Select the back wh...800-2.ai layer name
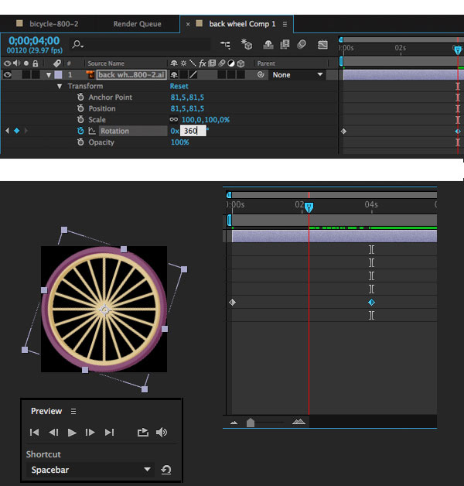This screenshot has width=464, height=486. click(131, 75)
